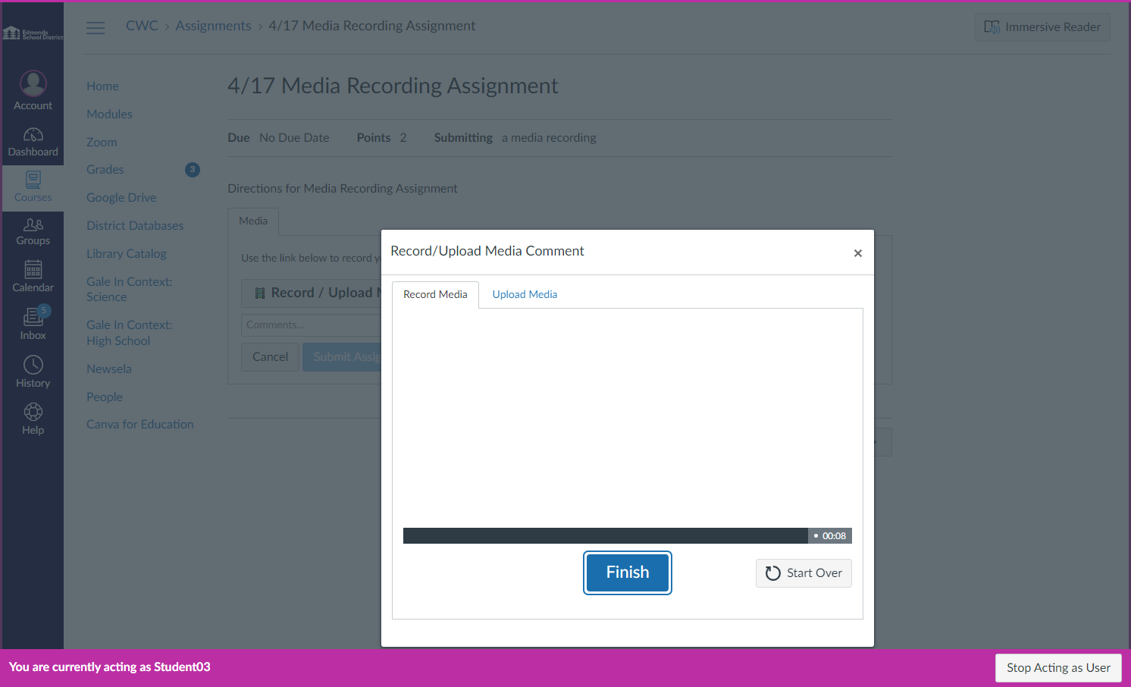Open the Help icon in sidebar
Image resolution: width=1131 pixels, height=687 pixels.
pos(33,419)
